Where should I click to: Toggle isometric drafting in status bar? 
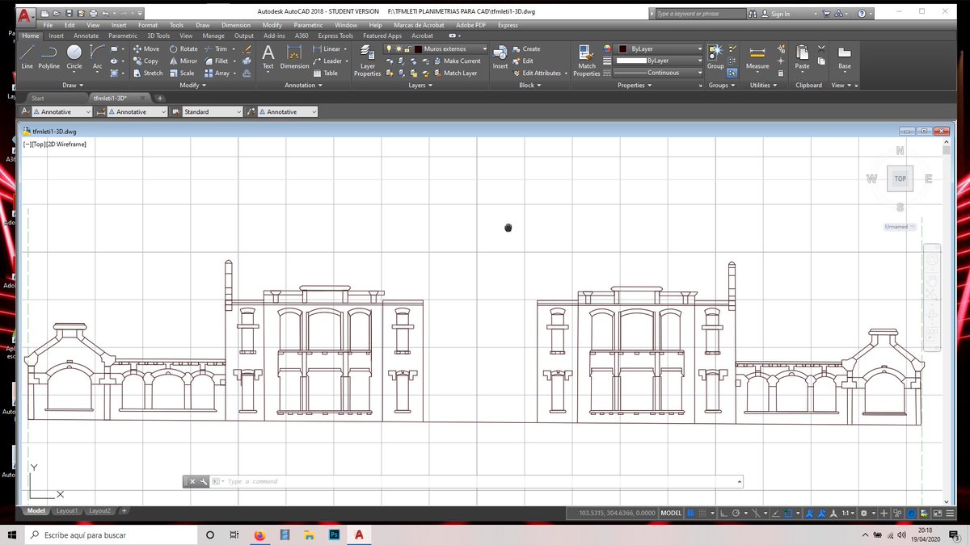click(x=756, y=513)
